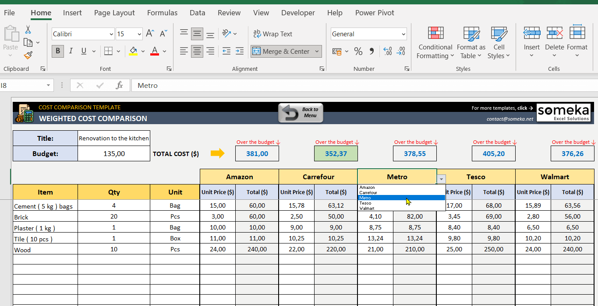
Task: Open the font size dropdown
Action: click(139, 34)
